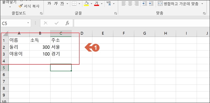
Task: Apply cell borders with the border grid icon
Action: (74, 3)
